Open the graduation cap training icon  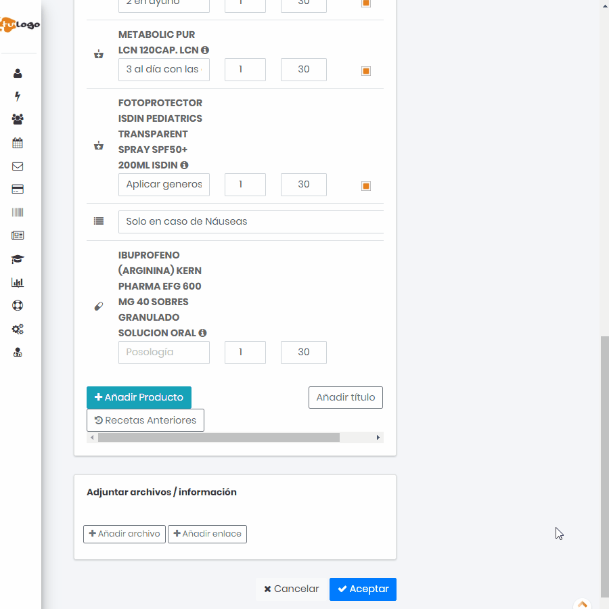point(18,259)
